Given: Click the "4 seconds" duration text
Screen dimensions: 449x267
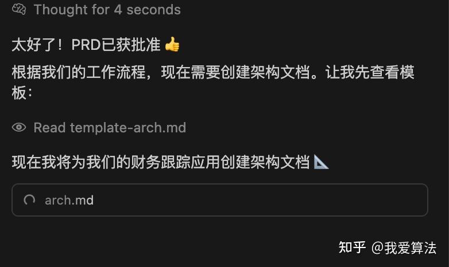Looking at the screenshot, I should pos(147,9).
